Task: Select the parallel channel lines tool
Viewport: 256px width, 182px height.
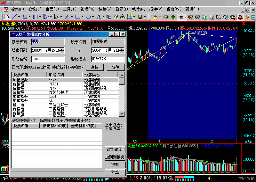Action: coord(57,17)
